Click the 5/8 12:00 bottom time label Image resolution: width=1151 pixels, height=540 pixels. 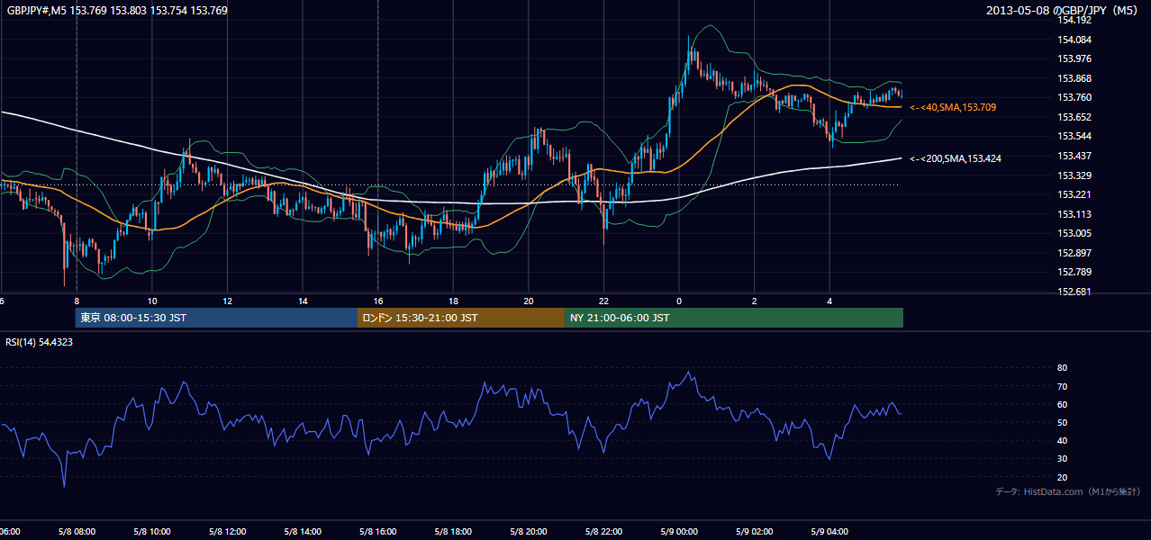coord(227,532)
